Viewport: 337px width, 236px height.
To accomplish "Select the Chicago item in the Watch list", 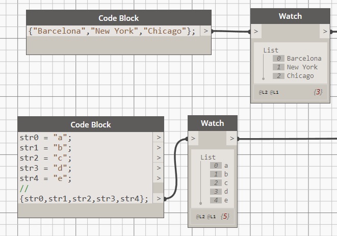I will [300, 76].
